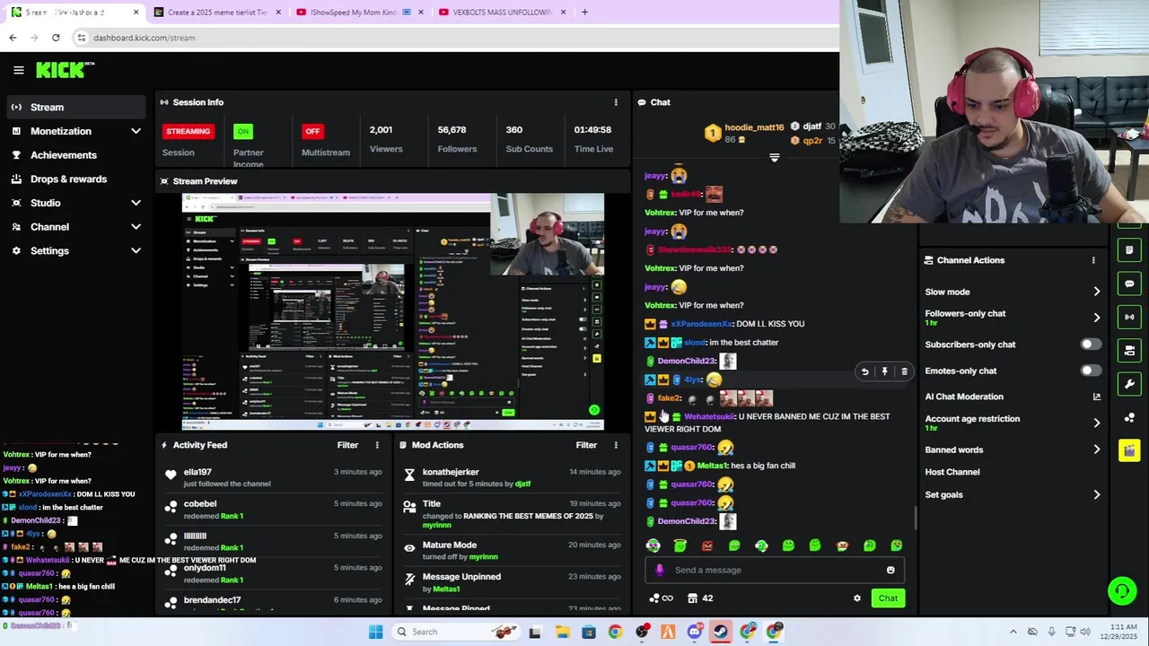
Task: Open the emoji picker in chat input
Action: pos(890,570)
